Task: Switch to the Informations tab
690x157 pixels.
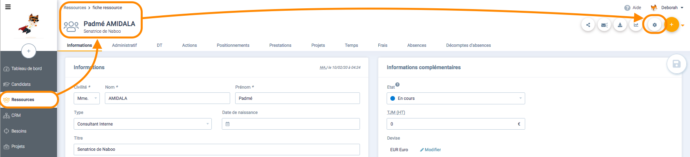Action: [79, 45]
